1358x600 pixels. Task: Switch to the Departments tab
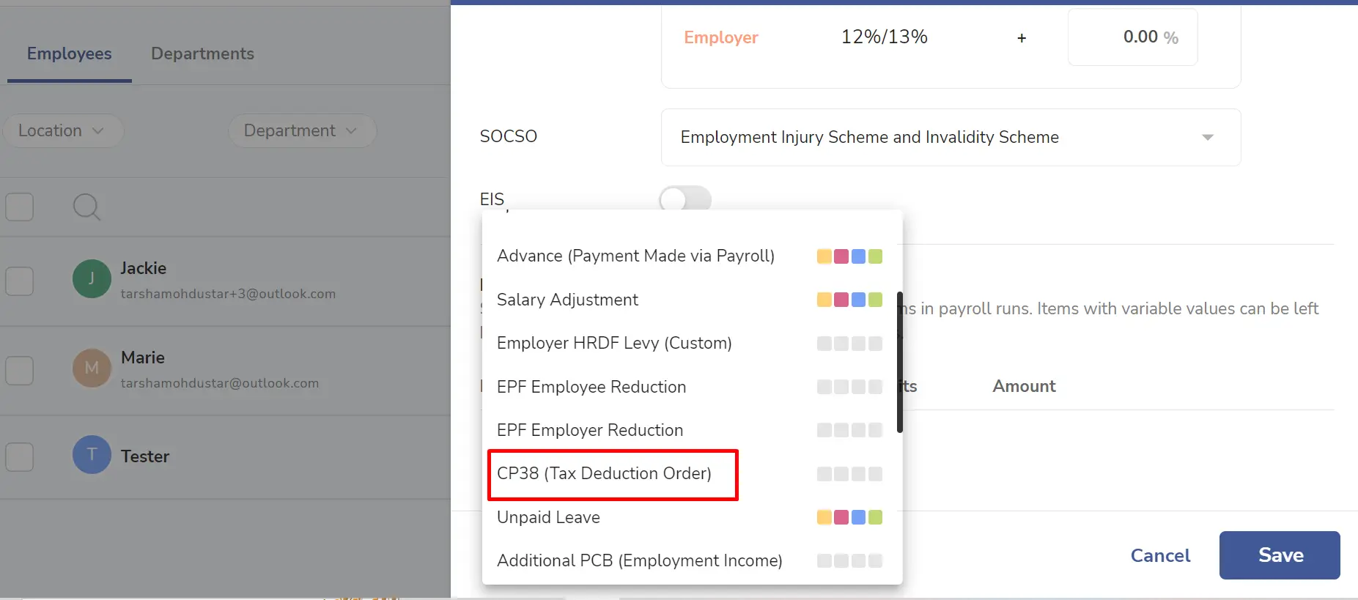click(202, 53)
